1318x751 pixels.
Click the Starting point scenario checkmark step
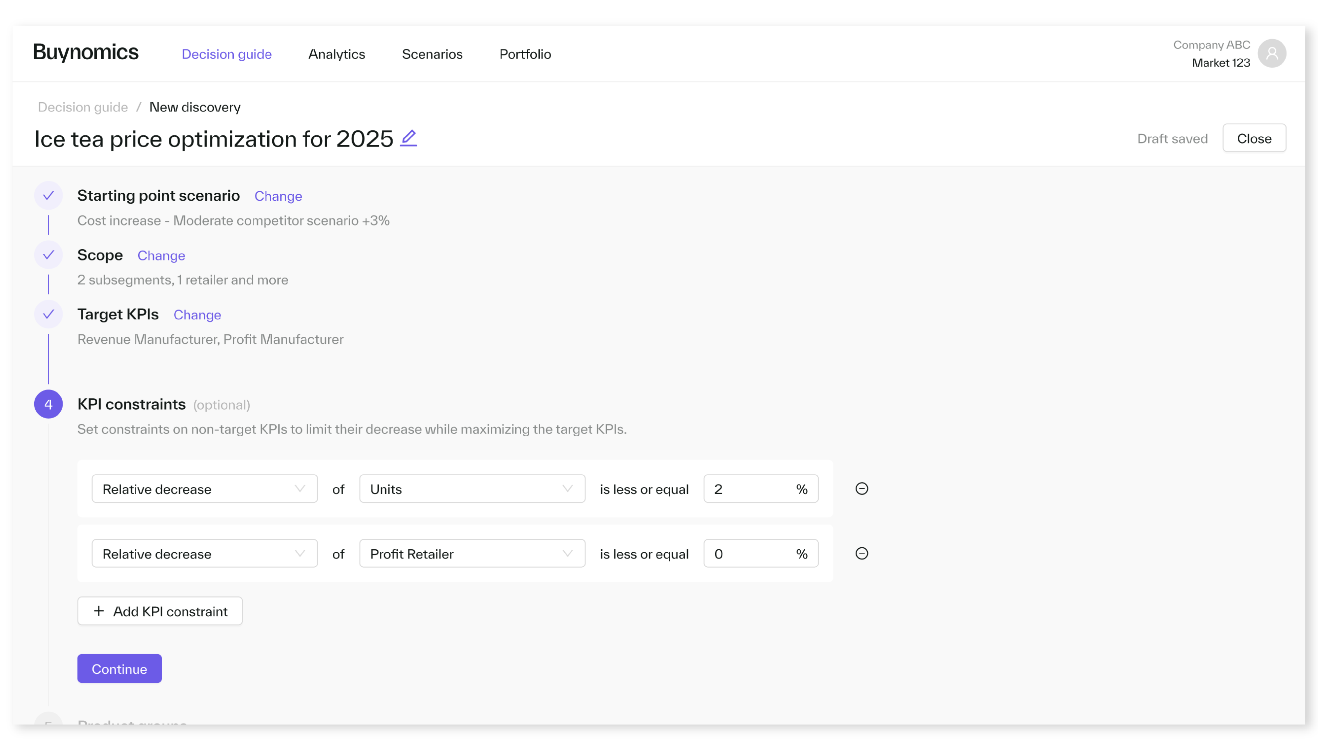pyautogui.click(x=49, y=196)
